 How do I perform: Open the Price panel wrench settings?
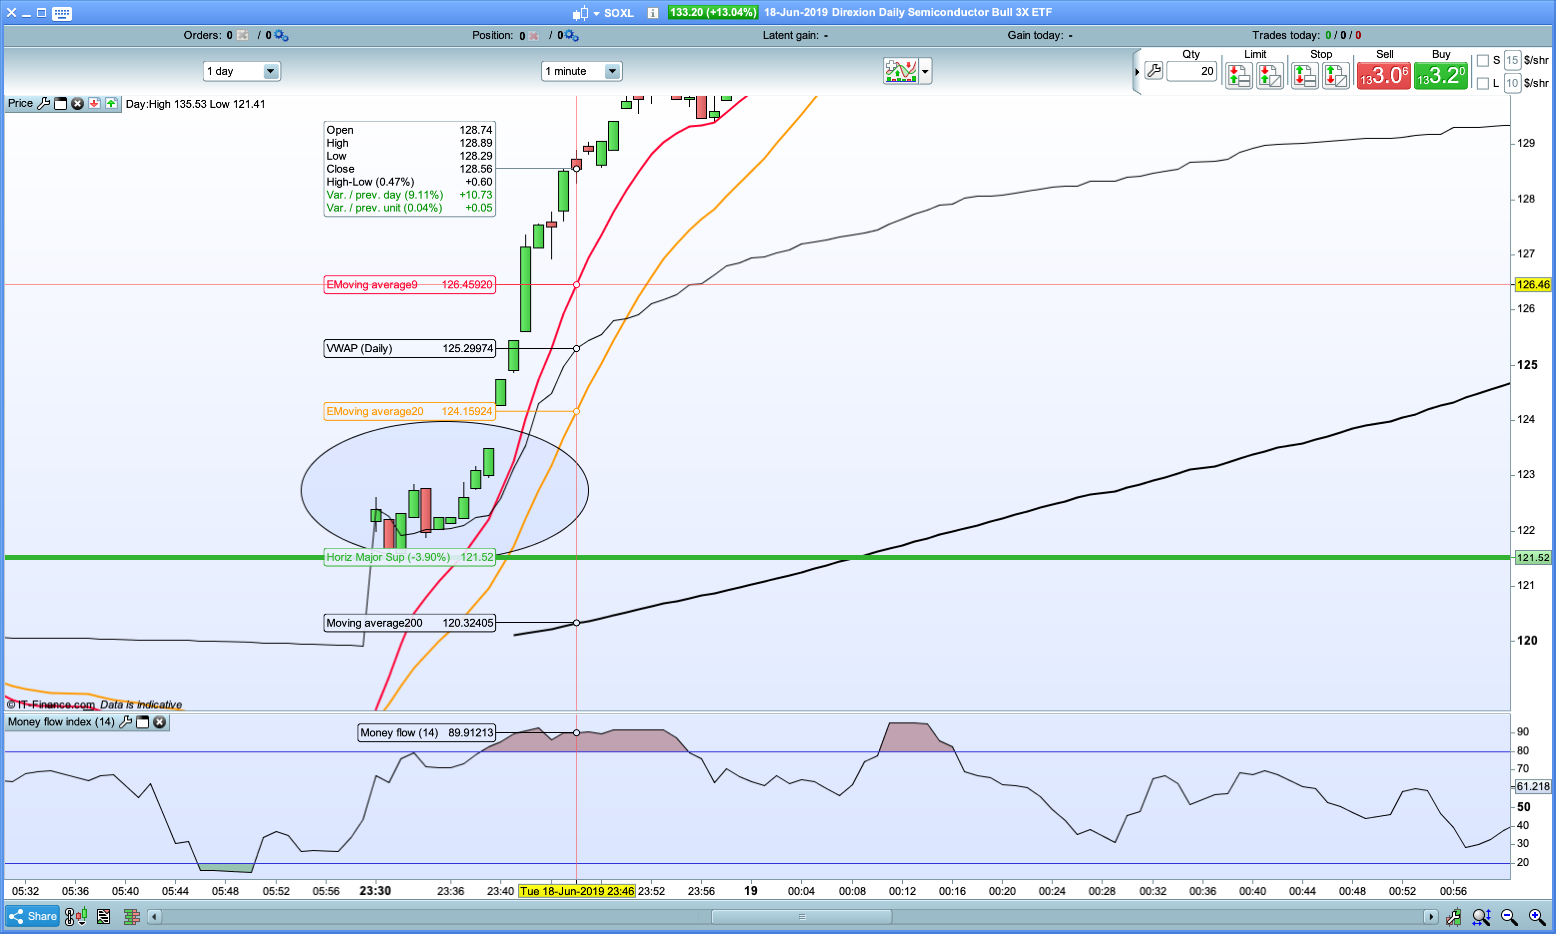(43, 103)
